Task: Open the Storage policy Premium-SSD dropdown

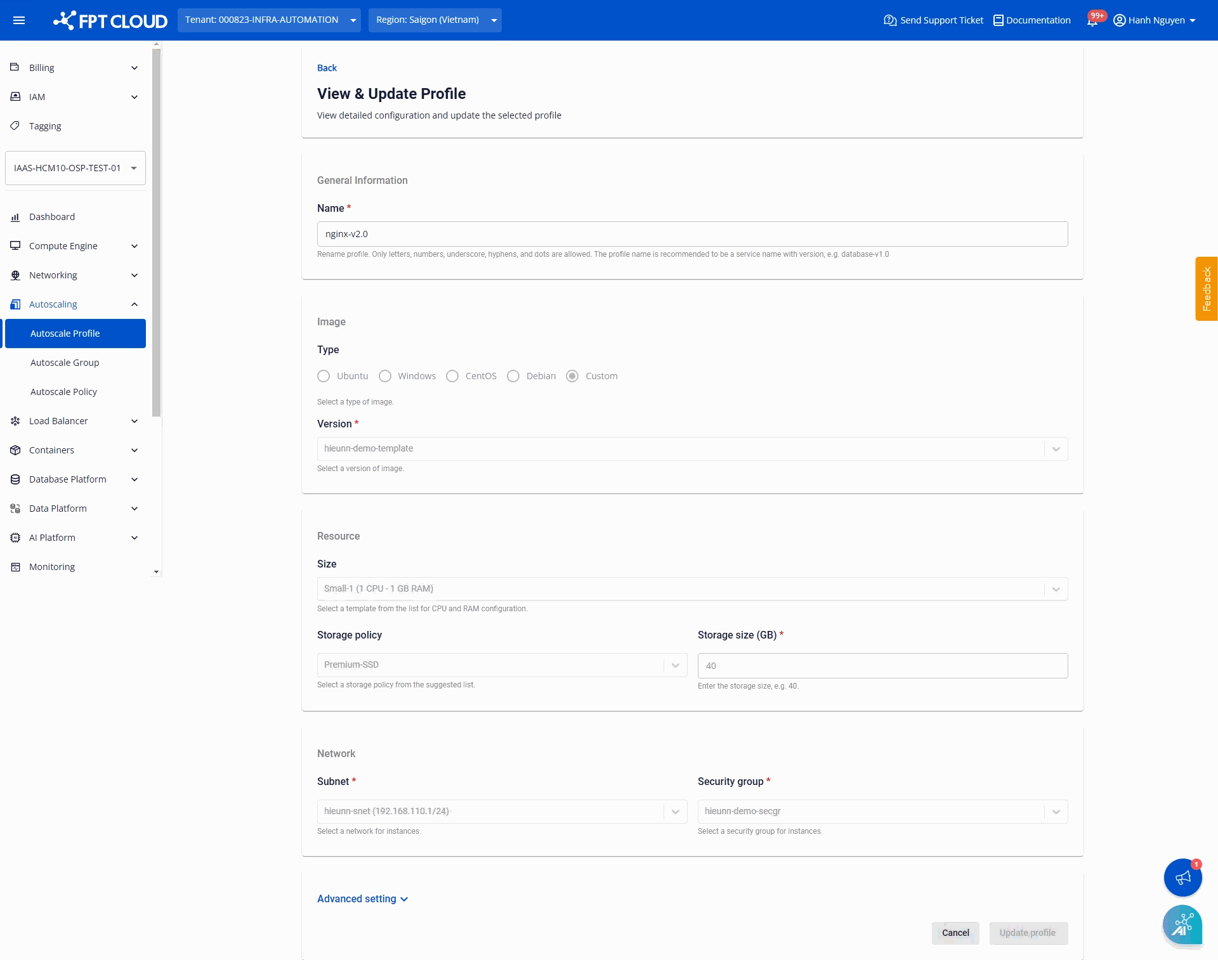Action: click(x=502, y=665)
